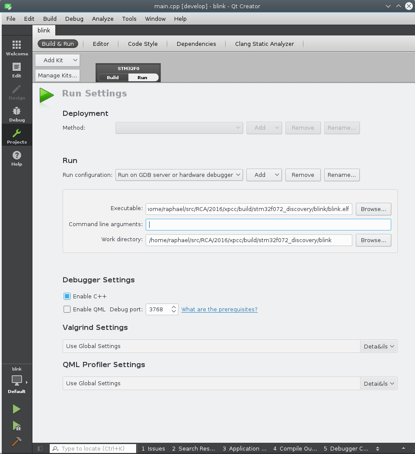Click the Qt Creator logo in the title bar
This screenshot has height=454, width=415.
pos(8,6)
